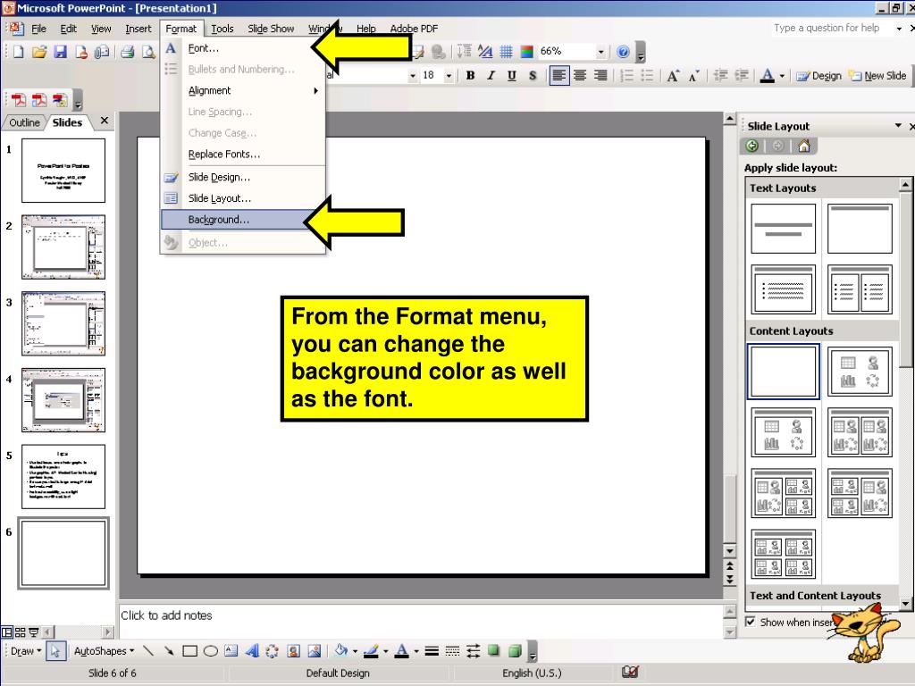This screenshot has width=915, height=686.
Task: Toggle Center alignment
Action: coord(580,76)
